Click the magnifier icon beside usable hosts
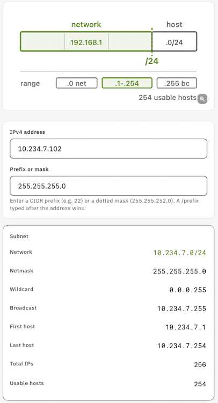Viewport: 218px width, 403px height. [202, 99]
